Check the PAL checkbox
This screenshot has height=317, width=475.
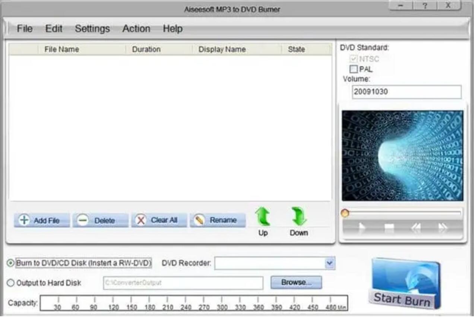pyautogui.click(x=354, y=69)
